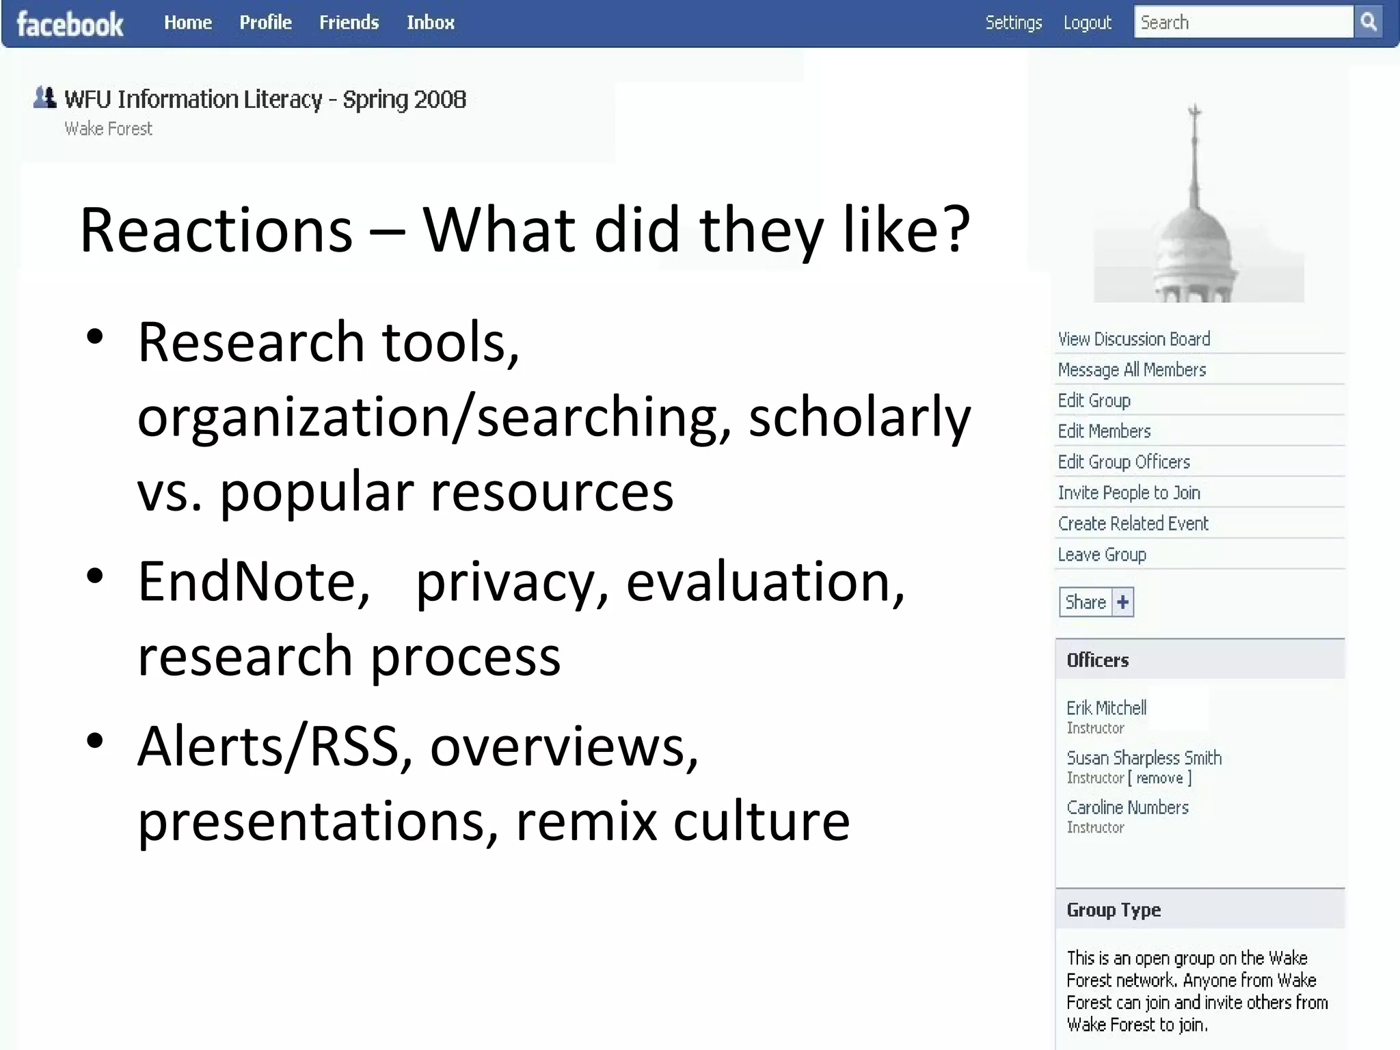Click the WFU Information Literacy group title
Viewport: 1400px width, 1050px height.
(x=265, y=99)
